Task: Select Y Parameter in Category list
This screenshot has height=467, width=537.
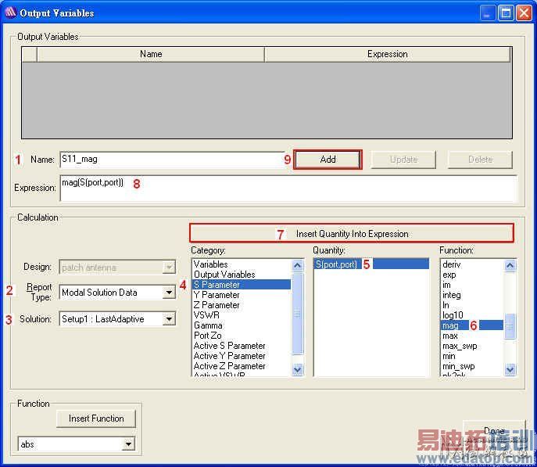Action: coord(241,295)
